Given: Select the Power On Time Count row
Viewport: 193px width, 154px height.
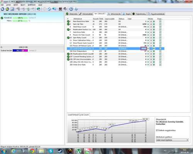Looking at the screenshot, I should [x=115, y=35].
